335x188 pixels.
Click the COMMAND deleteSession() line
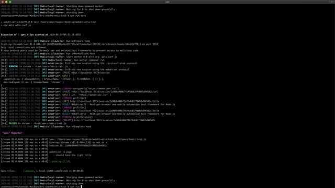tap(47, 117)
